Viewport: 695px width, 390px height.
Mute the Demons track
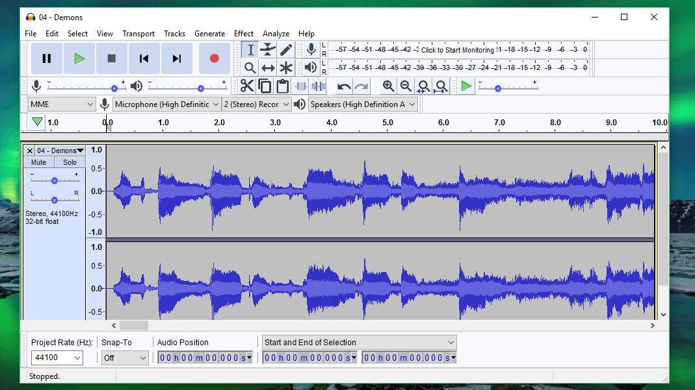pyautogui.click(x=38, y=162)
